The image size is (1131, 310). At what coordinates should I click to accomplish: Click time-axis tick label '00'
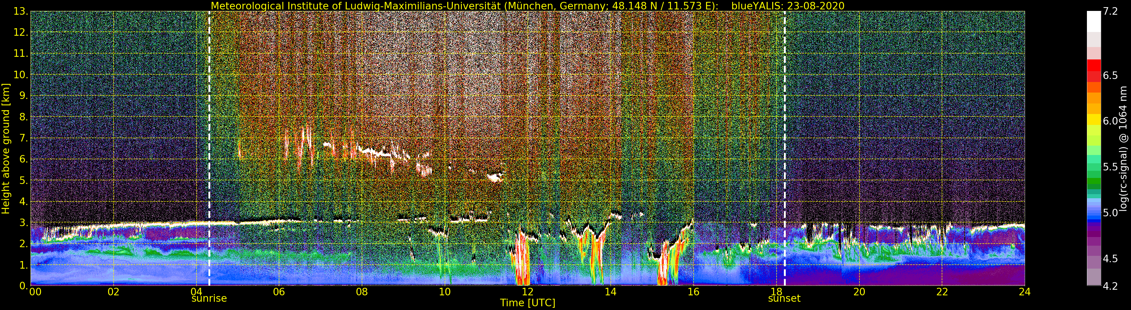point(35,292)
